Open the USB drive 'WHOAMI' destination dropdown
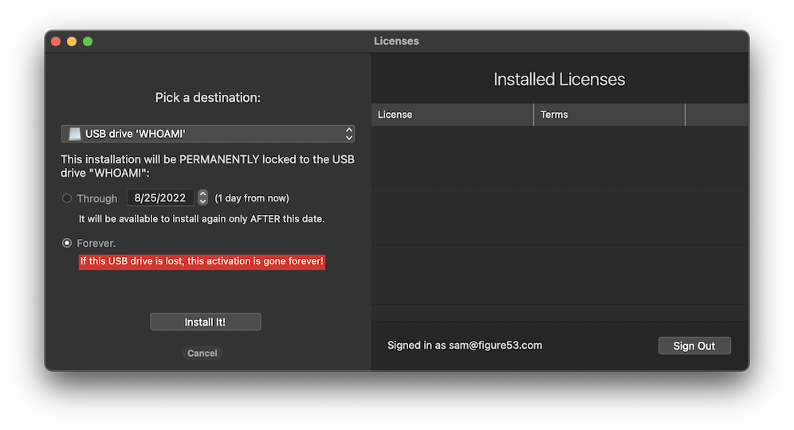 click(207, 134)
